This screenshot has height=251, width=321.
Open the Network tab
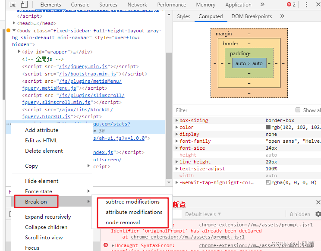click(137, 4)
